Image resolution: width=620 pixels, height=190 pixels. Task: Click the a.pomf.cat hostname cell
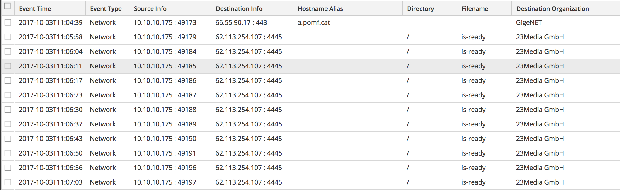coord(314,23)
